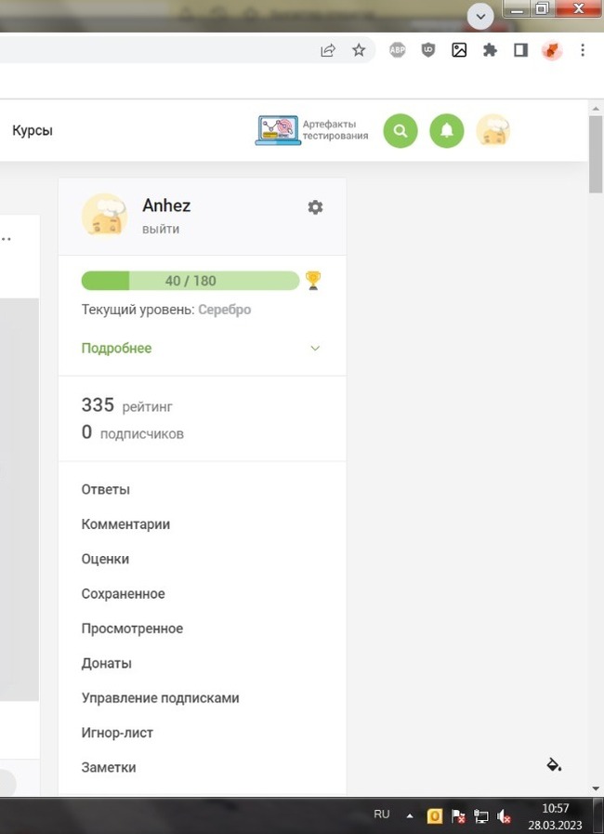Open Игнор-лист
The image size is (604, 834).
click(x=117, y=733)
